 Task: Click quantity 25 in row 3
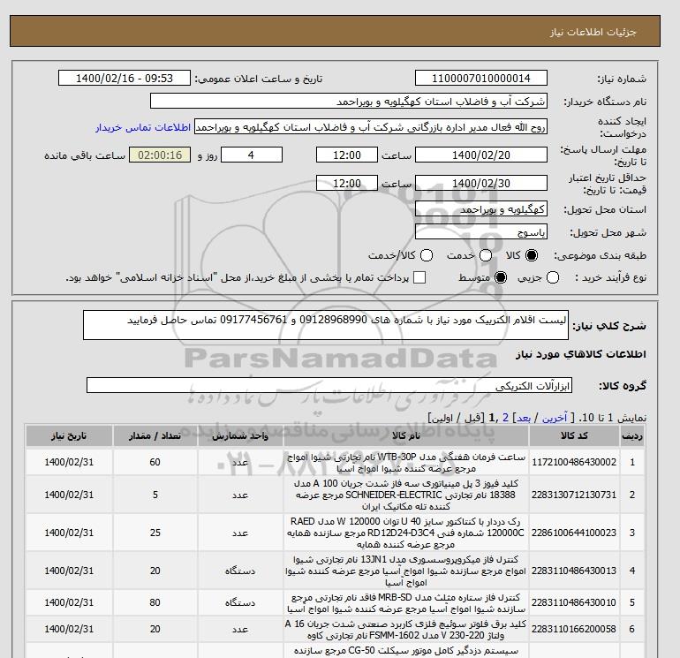pyautogui.click(x=155, y=533)
